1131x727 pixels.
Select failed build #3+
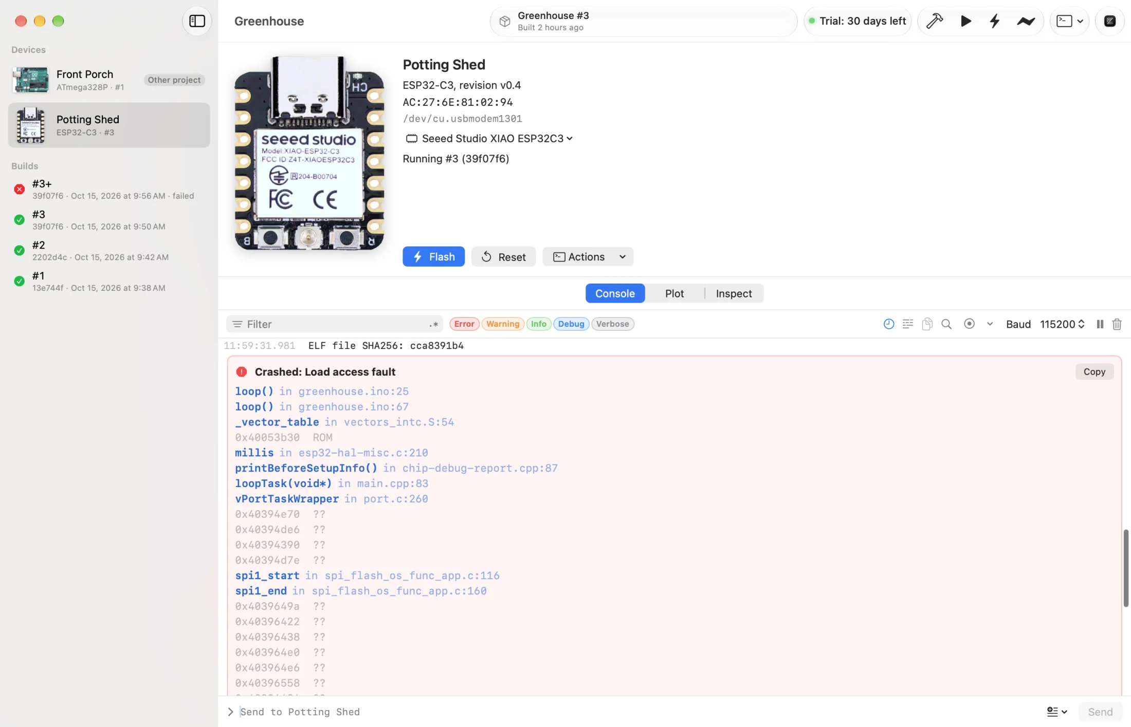[108, 189]
